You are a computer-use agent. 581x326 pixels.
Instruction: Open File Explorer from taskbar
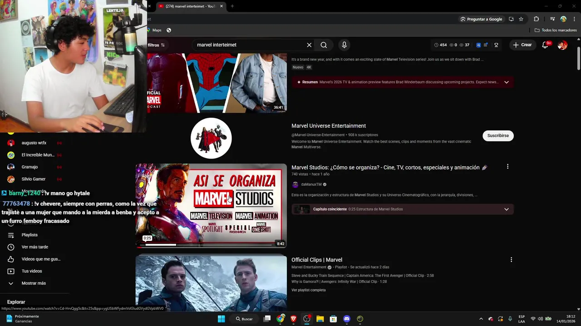click(x=320, y=319)
